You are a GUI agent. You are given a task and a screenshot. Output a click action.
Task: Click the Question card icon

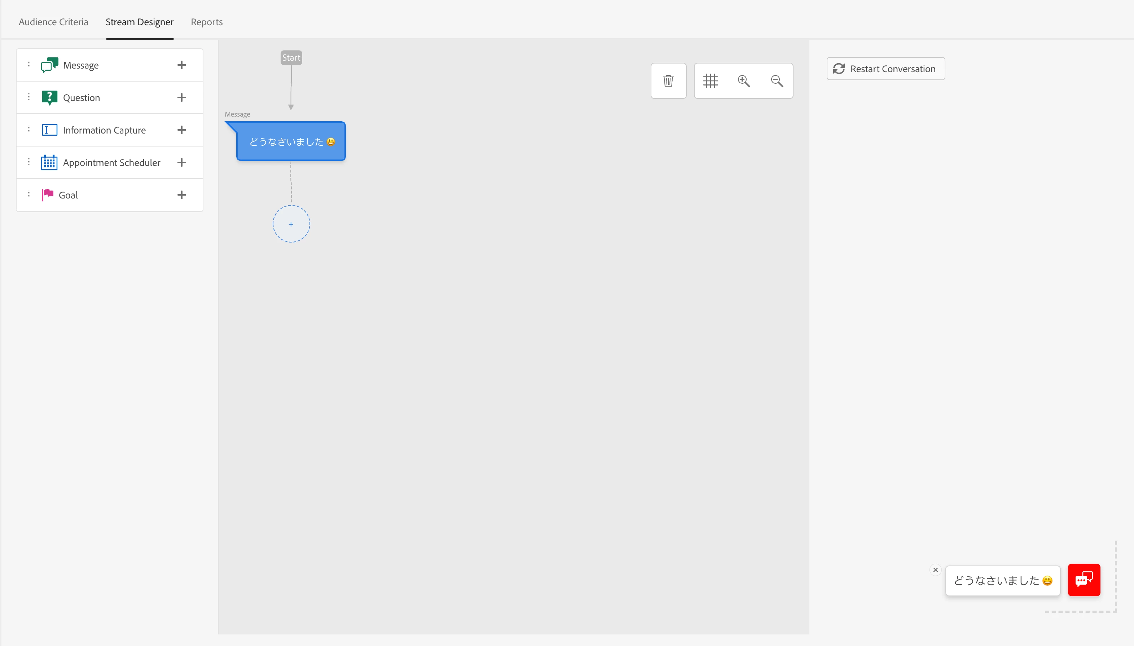tap(49, 97)
